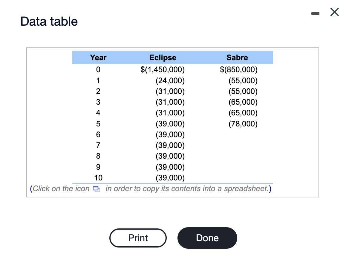This screenshot has height=266, width=343.
Task: Click the copy-to-spreadsheet icon
Action: tap(97, 189)
